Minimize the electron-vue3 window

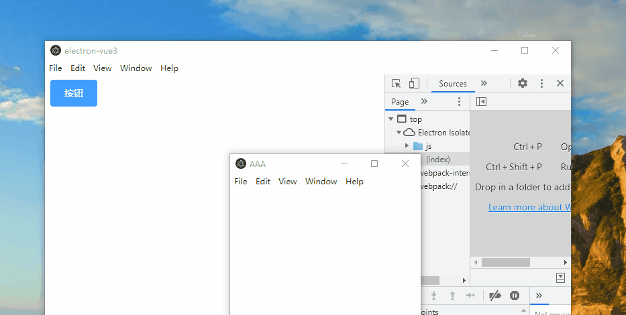[494, 50]
